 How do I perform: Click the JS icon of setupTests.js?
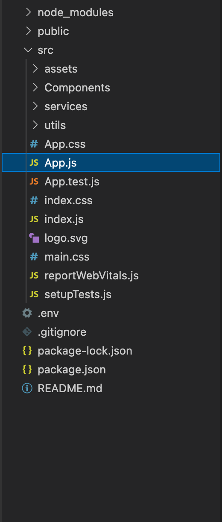(x=34, y=294)
